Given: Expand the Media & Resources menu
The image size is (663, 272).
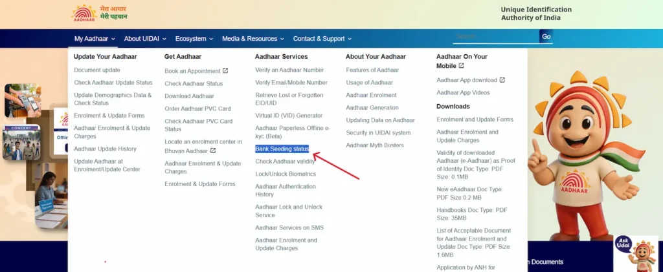Looking at the screenshot, I should pos(253,38).
